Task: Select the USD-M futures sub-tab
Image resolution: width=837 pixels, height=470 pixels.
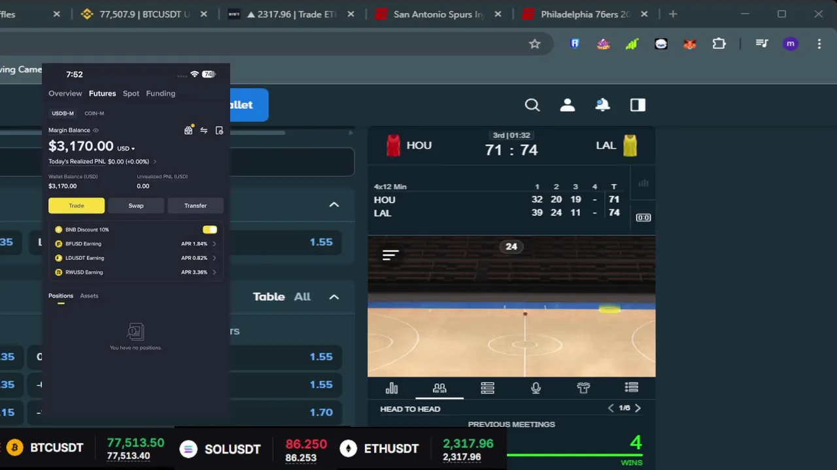Action: (x=63, y=114)
